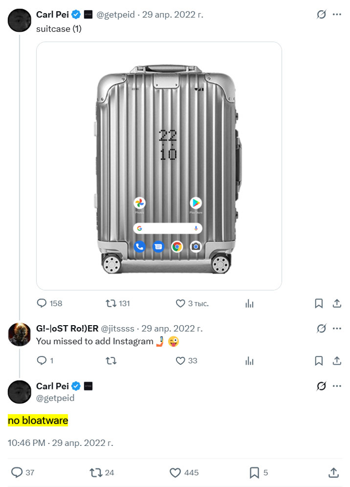Image resolution: width=350 pixels, height=487 pixels.
Task: Bookmark the 'no bloatware' tweet
Action: pos(254,472)
